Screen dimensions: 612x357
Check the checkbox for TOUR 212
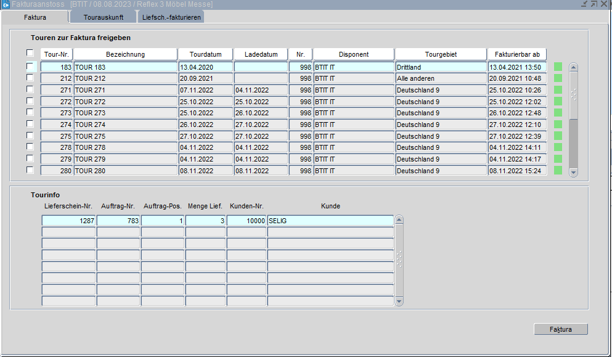point(30,78)
